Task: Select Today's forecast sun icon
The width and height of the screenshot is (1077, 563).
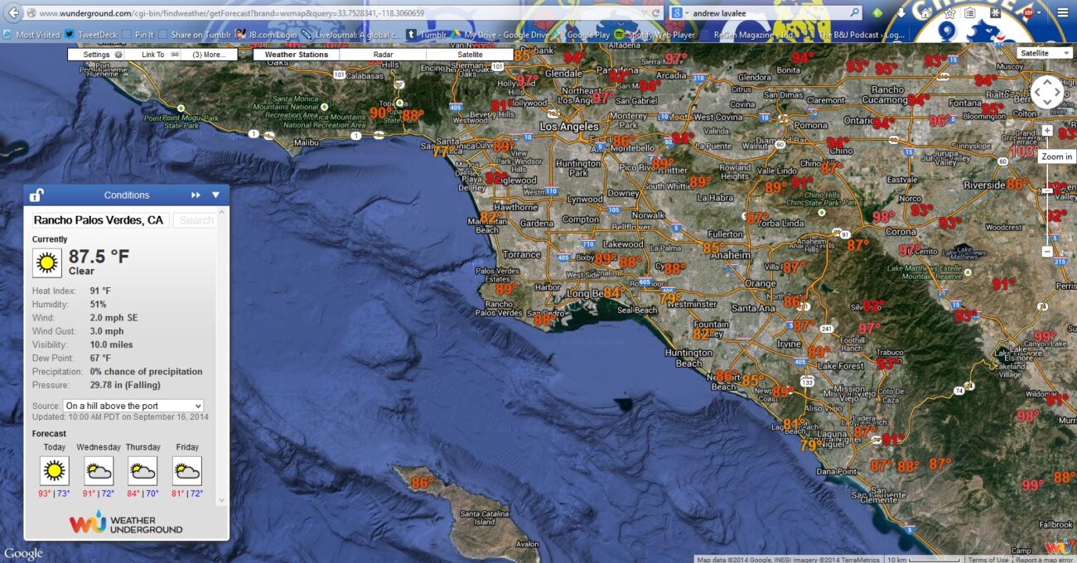Action: pos(54,471)
